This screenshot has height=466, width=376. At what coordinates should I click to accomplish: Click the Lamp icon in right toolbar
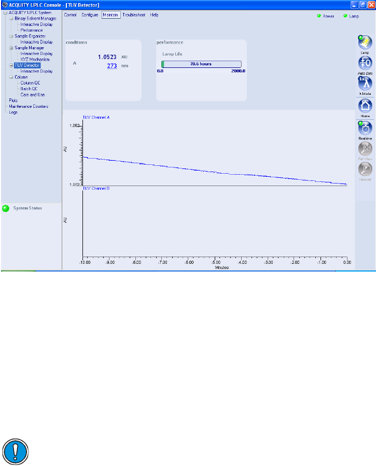pyautogui.click(x=365, y=42)
